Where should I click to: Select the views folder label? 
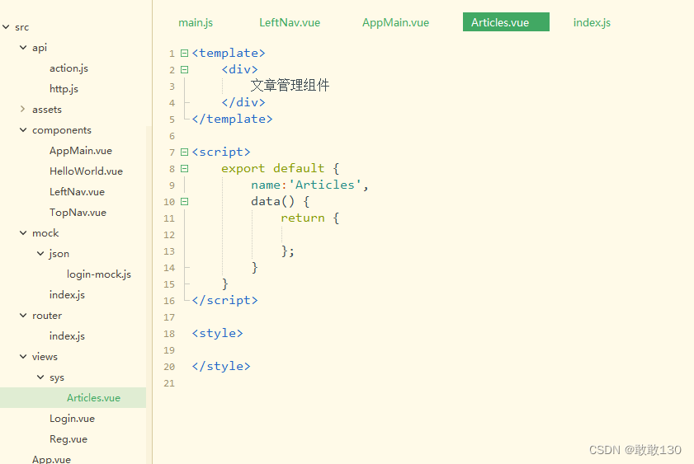click(45, 357)
